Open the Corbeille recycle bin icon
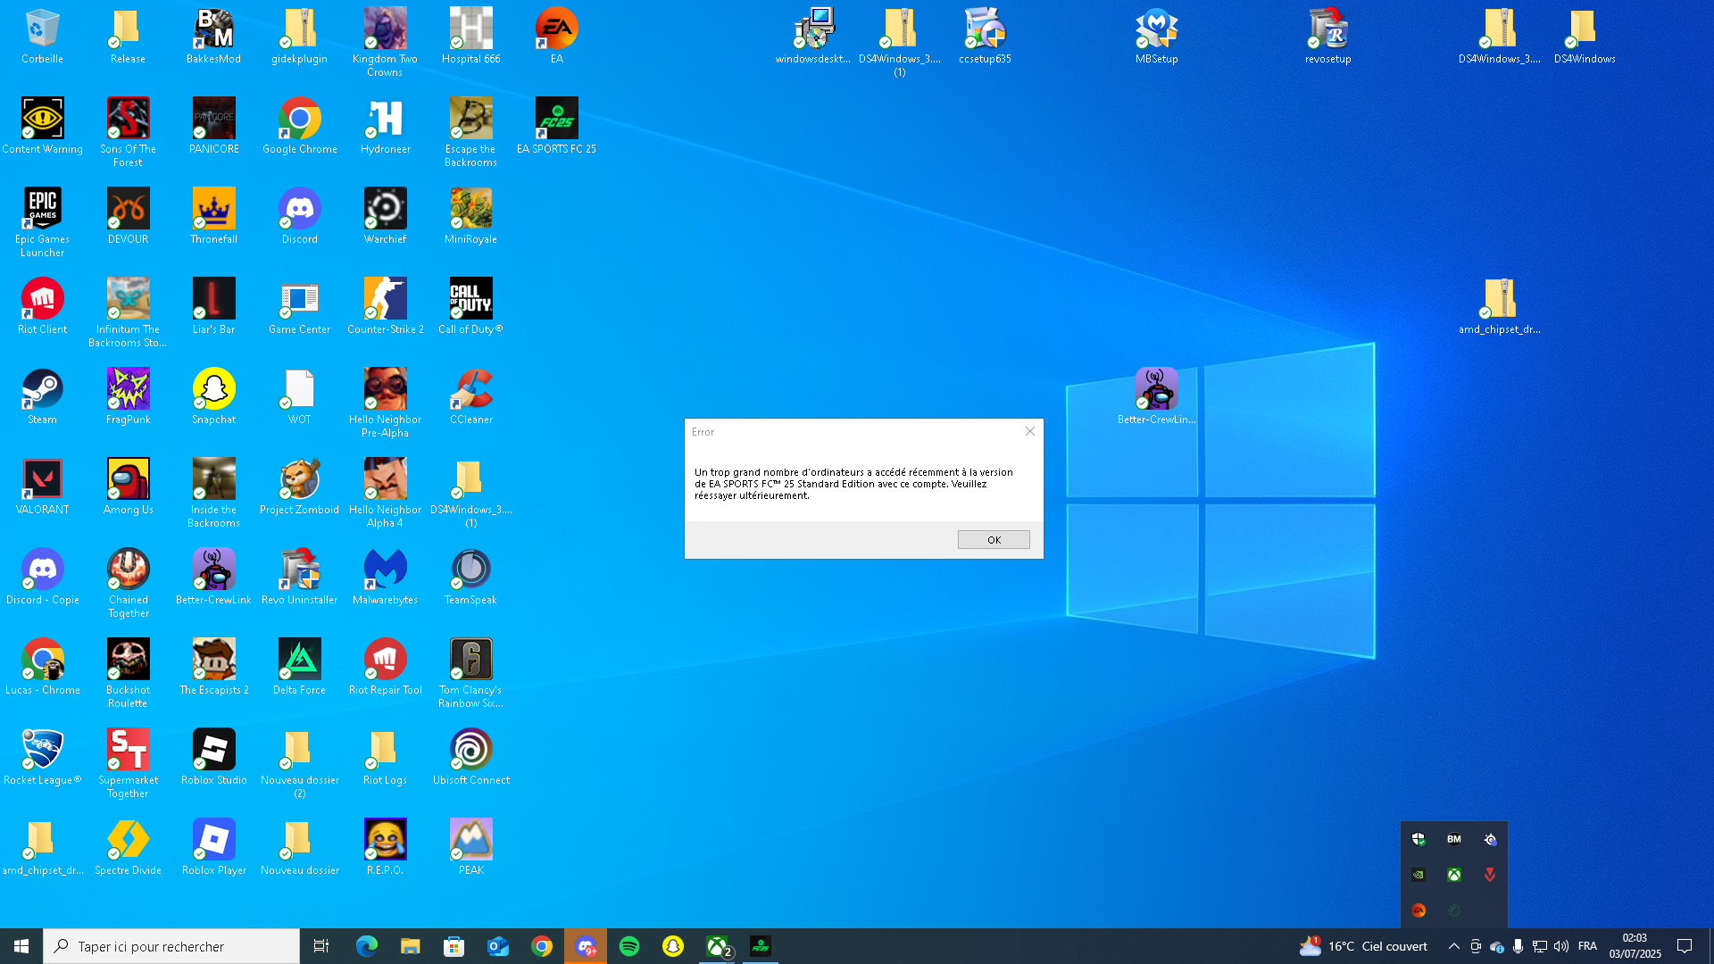 pyautogui.click(x=42, y=36)
